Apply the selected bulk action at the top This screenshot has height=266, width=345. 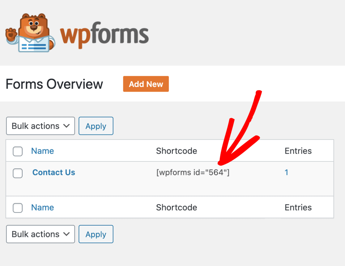(96, 126)
